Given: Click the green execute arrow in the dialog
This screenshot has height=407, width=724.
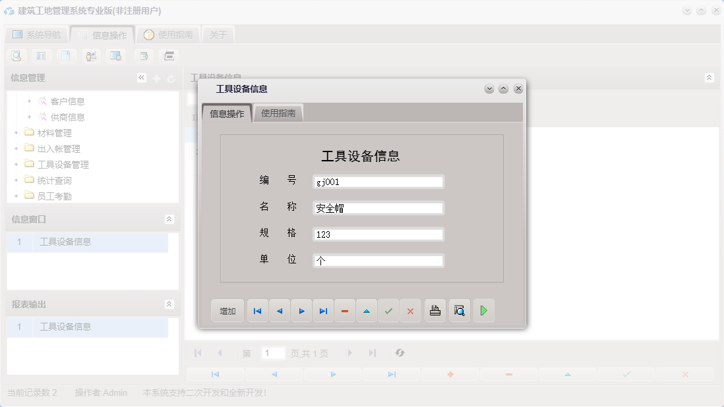Looking at the screenshot, I should click(483, 310).
